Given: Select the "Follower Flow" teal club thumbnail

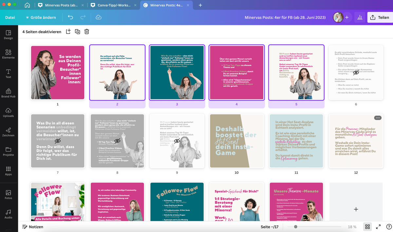Looking at the screenshot, I should coord(177,202).
